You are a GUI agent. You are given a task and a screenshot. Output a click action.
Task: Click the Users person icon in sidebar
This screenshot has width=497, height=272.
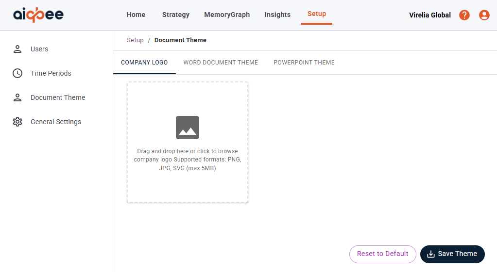coord(17,49)
